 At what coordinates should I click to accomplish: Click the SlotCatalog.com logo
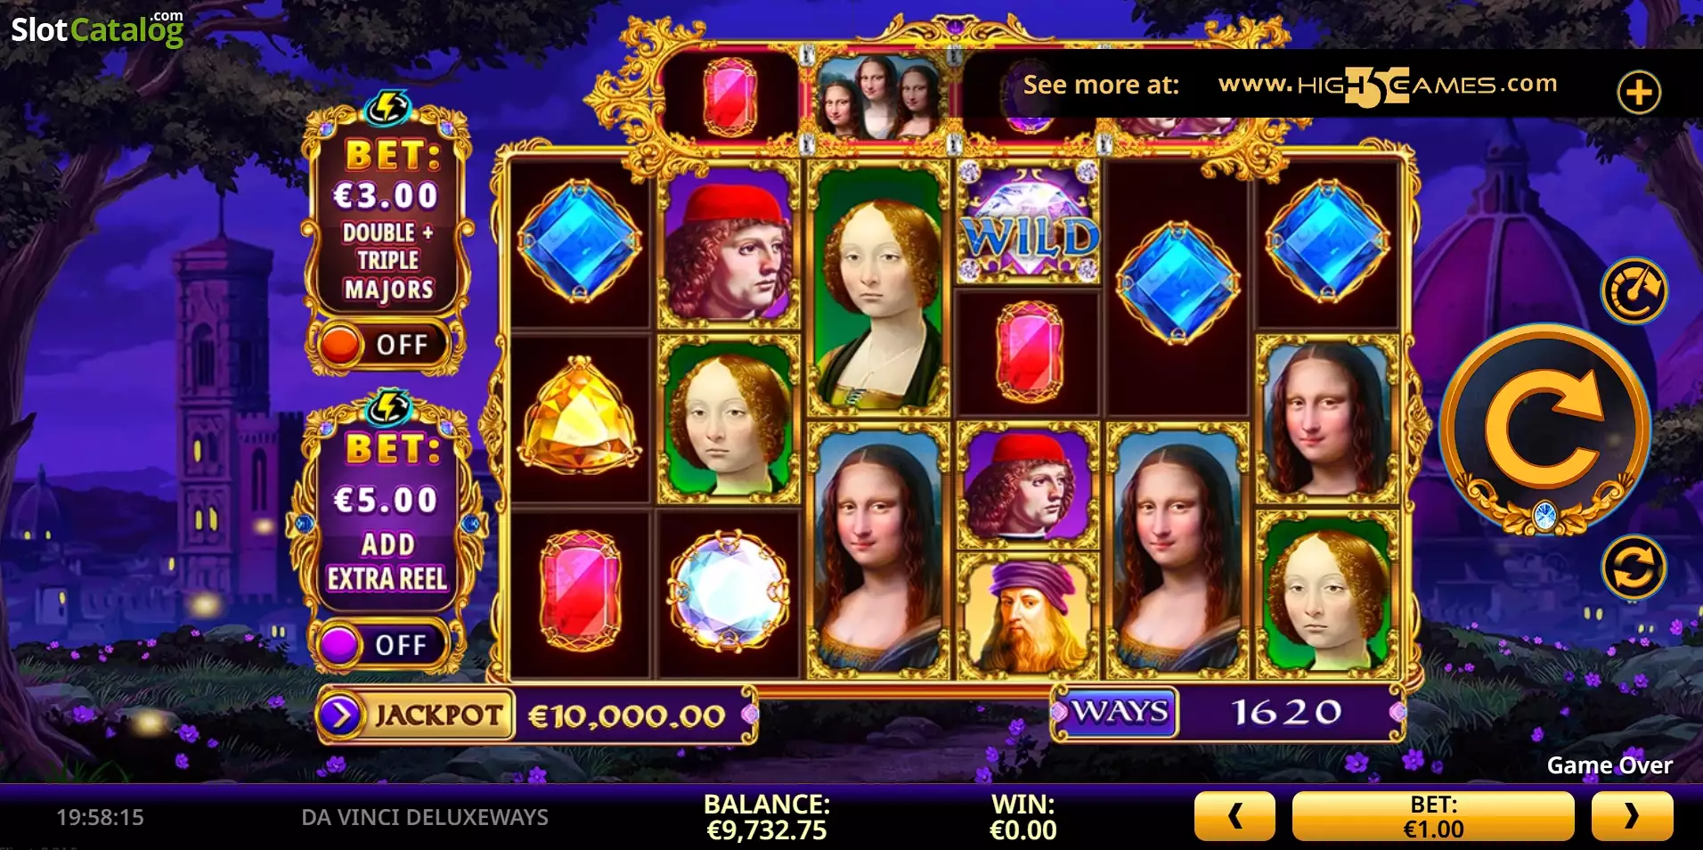[97, 29]
